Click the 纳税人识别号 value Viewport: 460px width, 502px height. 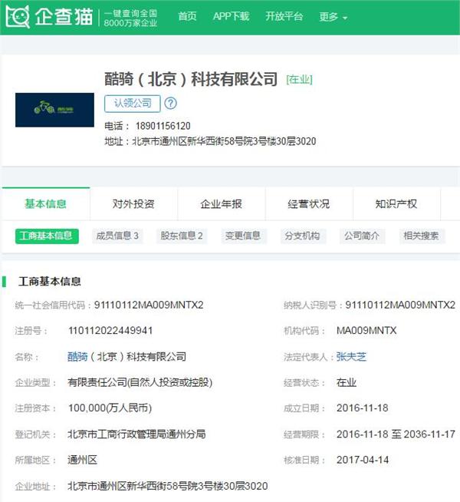pyautogui.click(x=400, y=305)
